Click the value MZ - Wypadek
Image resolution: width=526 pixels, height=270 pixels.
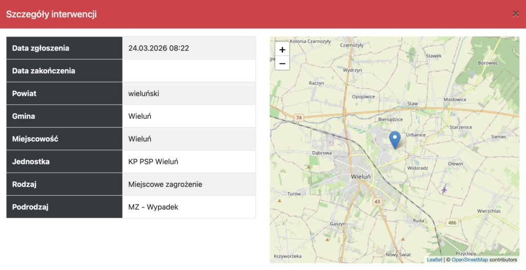click(x=153, y=207)
